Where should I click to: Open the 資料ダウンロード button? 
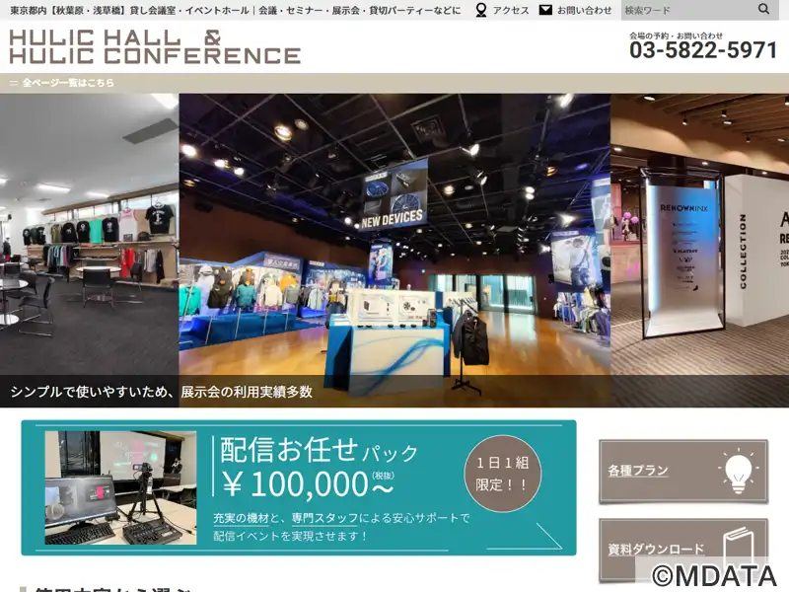(683, 550)
